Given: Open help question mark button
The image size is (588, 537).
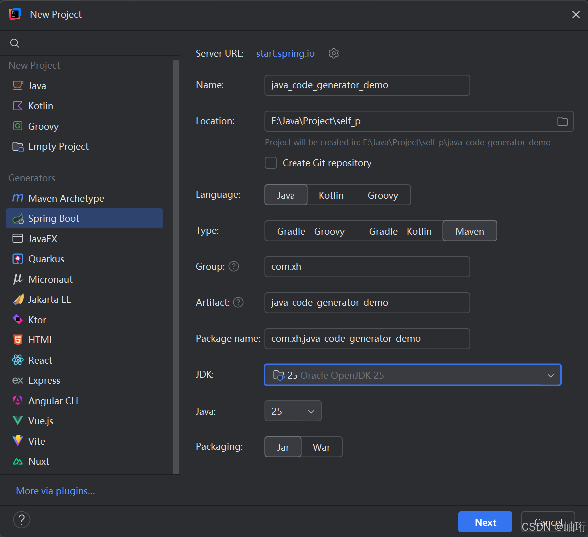Looking at the screenshot, I should pyautogui.click(x=22, y=520).
